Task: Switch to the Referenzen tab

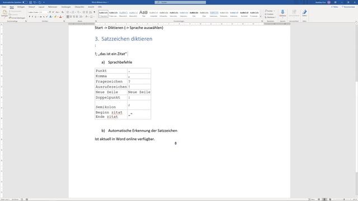Action: coord(53,7)
